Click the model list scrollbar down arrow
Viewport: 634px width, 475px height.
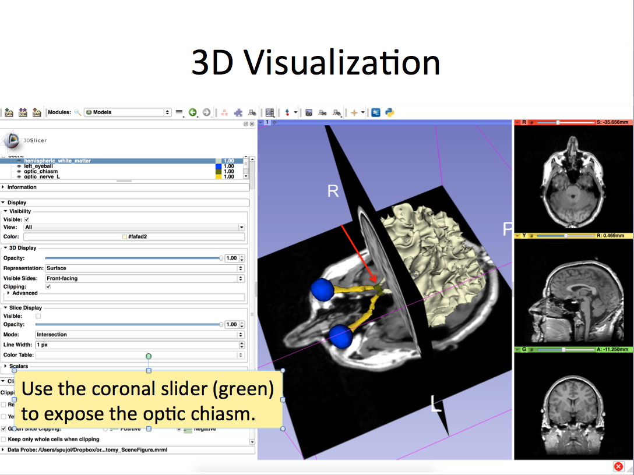pos(246,176)
